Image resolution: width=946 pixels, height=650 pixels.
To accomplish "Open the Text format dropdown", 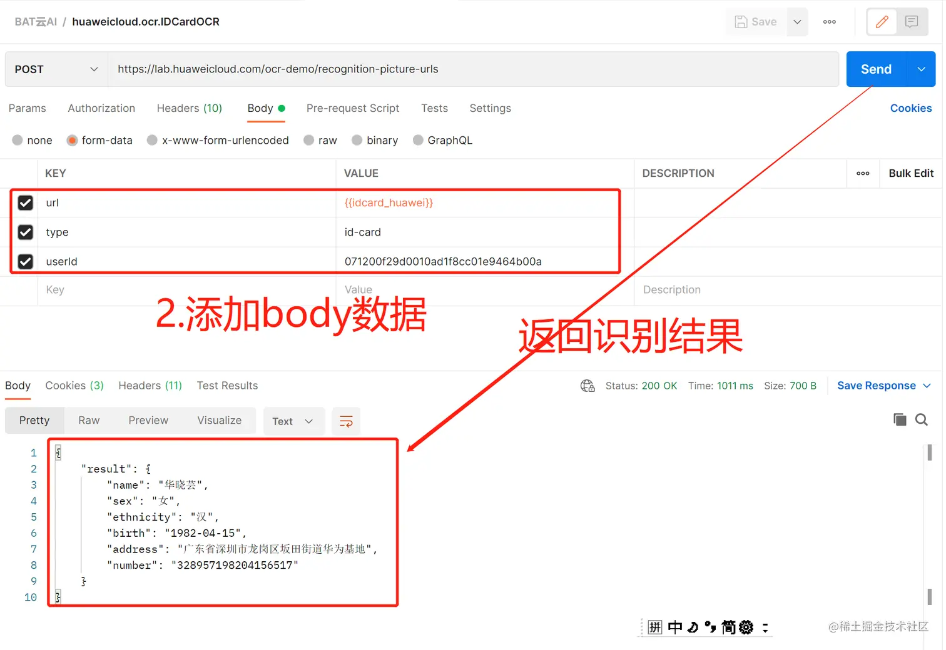I will click(293, 421).
